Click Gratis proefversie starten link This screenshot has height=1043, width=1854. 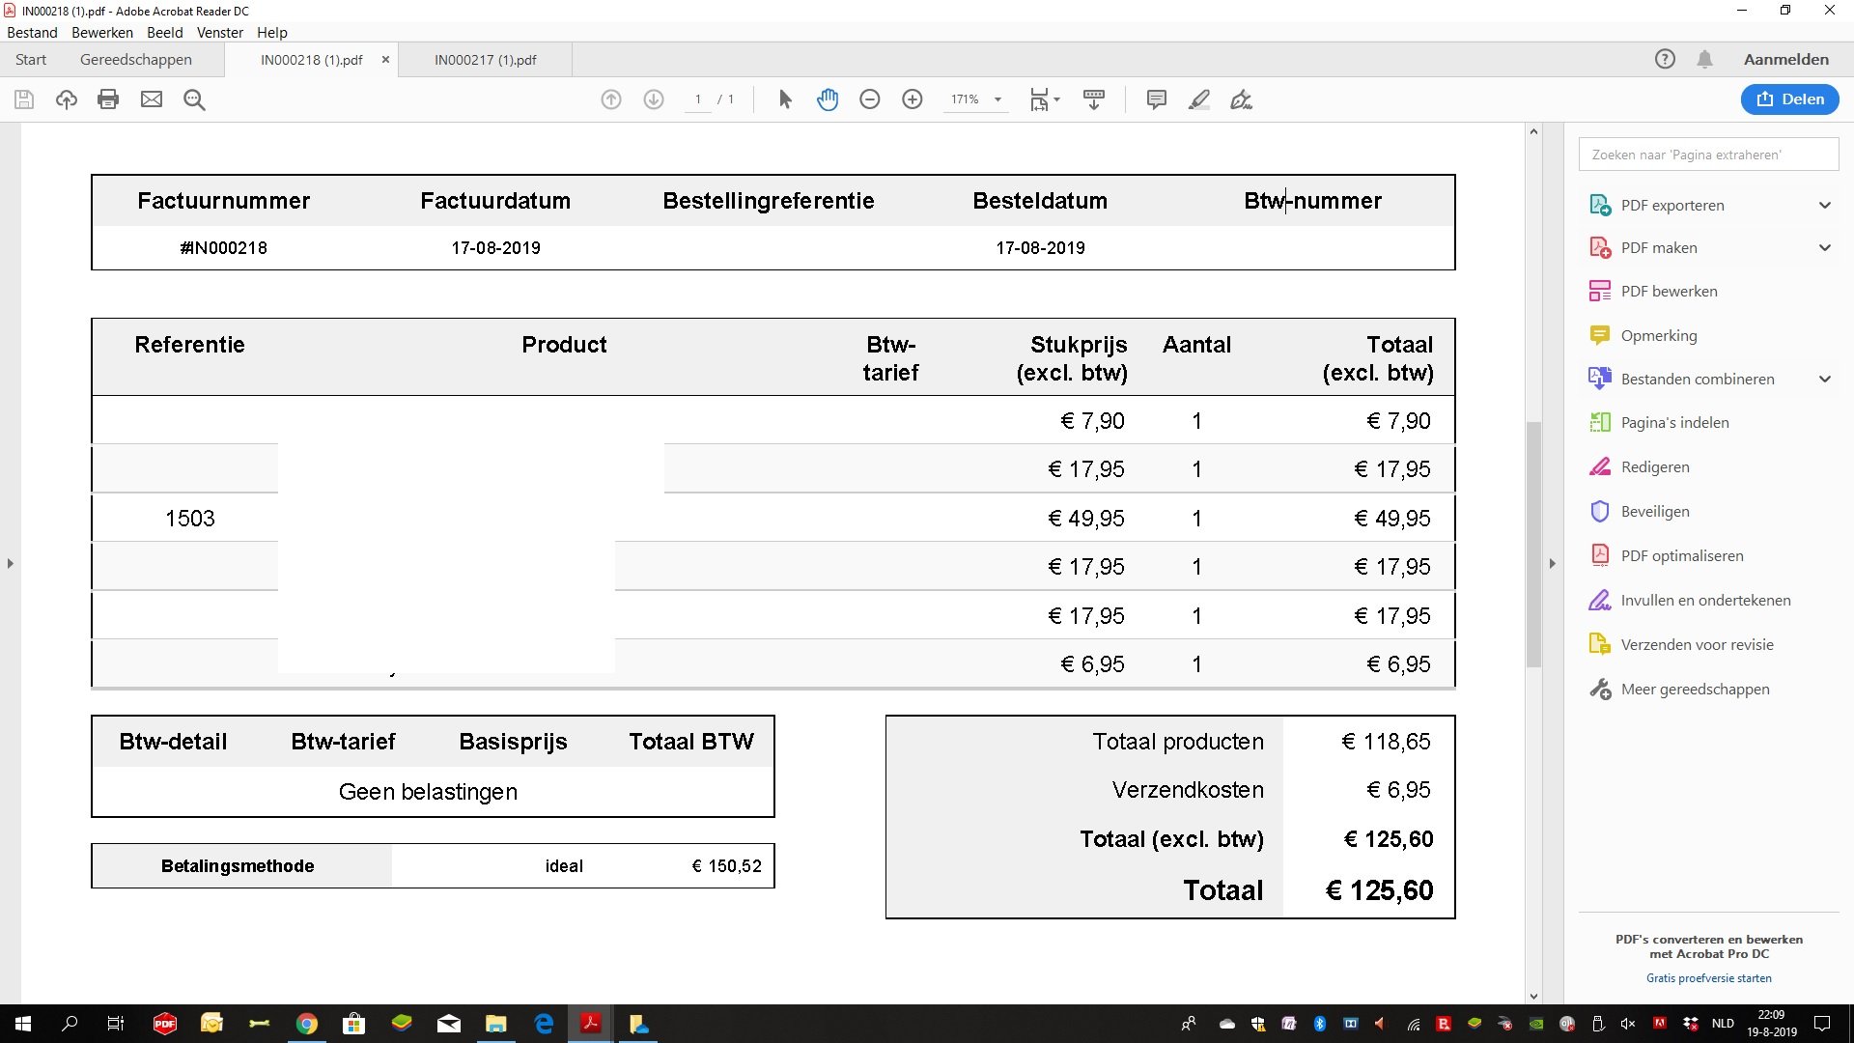point(1708,977)
